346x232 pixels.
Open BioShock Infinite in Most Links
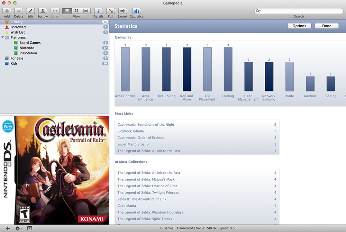point(131,131)
